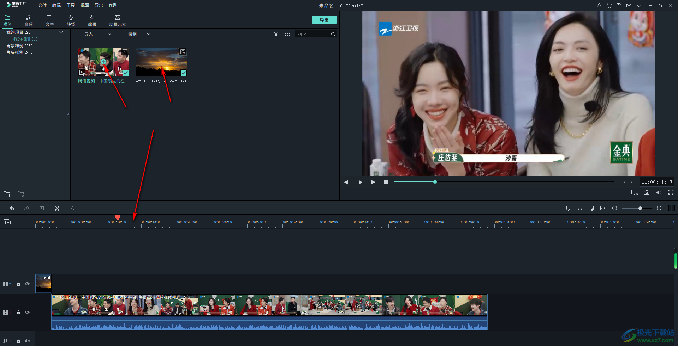The image size is (678, 346).
Task: Open the Animation Elements (动画元素) tab
Action: 118,20
